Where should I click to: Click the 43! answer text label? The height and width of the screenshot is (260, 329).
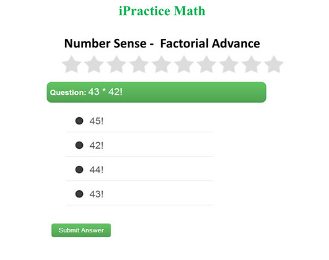coord(96,194)
